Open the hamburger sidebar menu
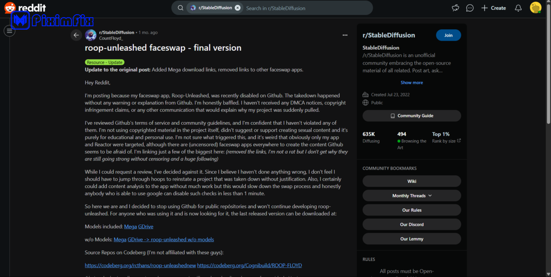Screen dimensions: 551x277 (x=9, y=31)
